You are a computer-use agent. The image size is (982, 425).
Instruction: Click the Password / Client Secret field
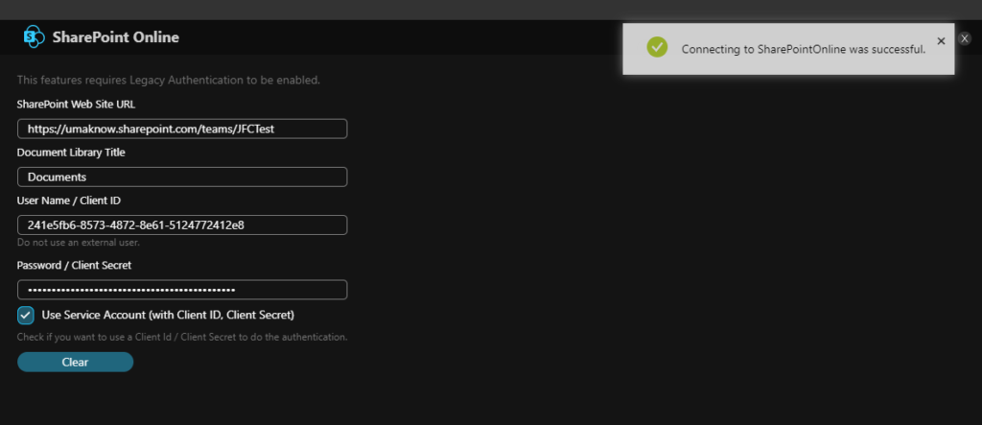(x=182, y=290)
